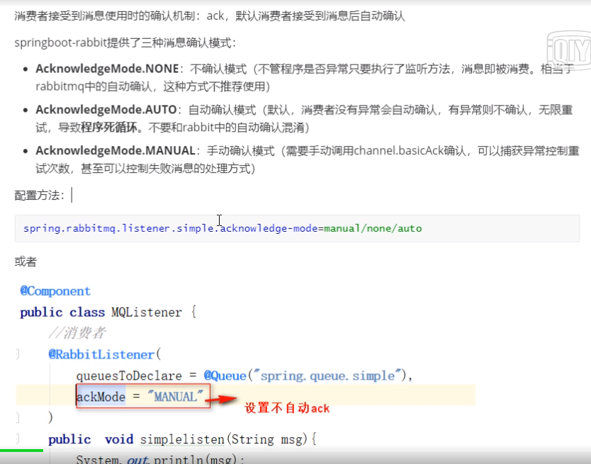The width and height of the screenshot is (591, 464).
Task: Click spring.rabbitmq.listener.simple.acknowledge-mode property key
Action: pyautogui.click(x=170, y=228)
